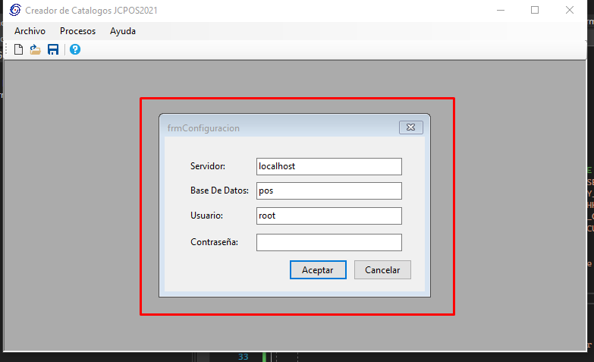Focus the empty Contraseña field
The image size is (594, 362).
click(x=328, y=242)
